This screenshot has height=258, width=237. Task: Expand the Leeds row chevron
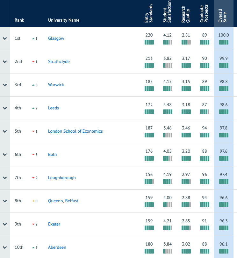click(x=5, y=108)
